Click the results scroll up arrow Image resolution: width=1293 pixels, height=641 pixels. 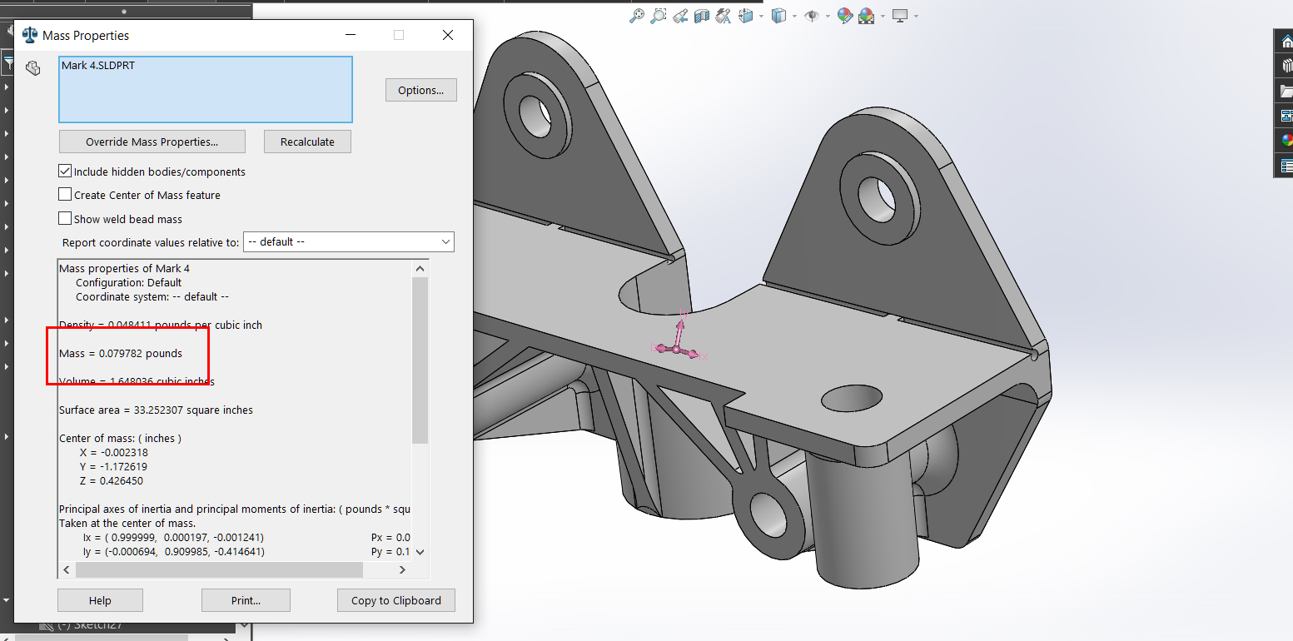[420, 268]
